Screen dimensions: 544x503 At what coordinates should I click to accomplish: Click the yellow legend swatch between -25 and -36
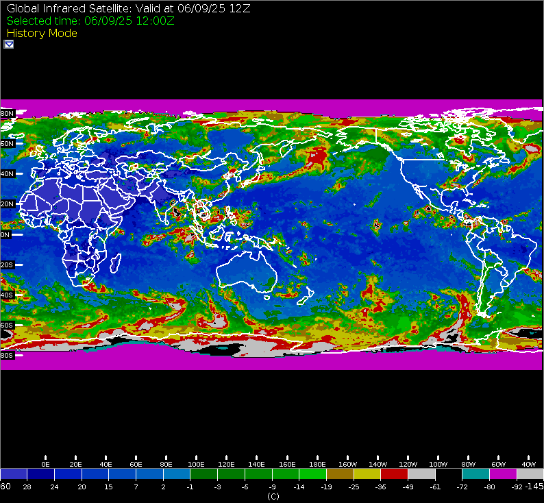click(x=367, y=474)
